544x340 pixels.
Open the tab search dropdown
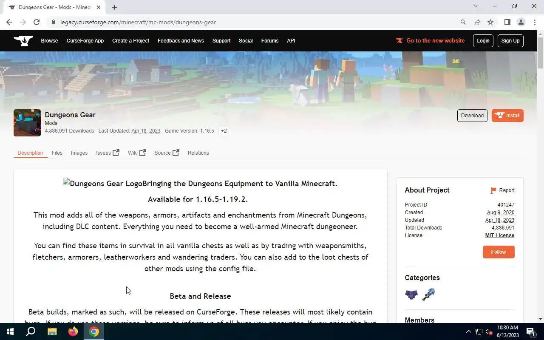pyautogui.click(x=476, y=6)
